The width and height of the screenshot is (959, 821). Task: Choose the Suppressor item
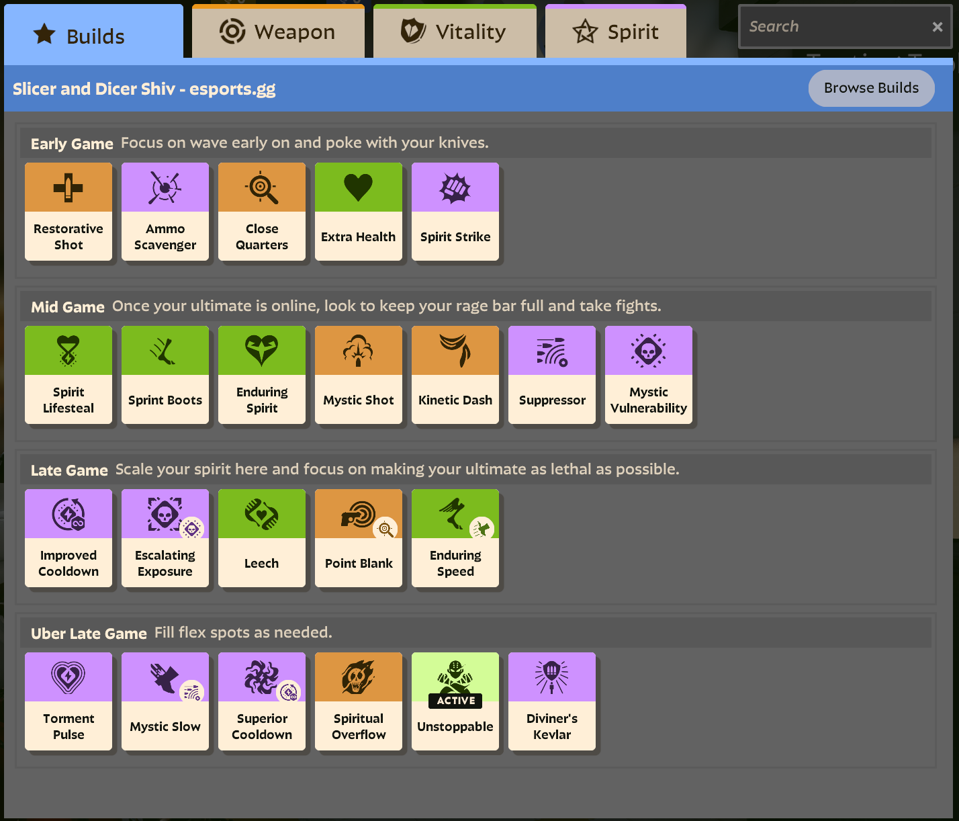pyautogui.click(x=552, y=375)
